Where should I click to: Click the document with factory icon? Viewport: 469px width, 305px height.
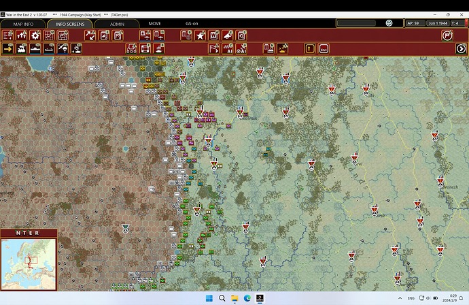[268, 48]
